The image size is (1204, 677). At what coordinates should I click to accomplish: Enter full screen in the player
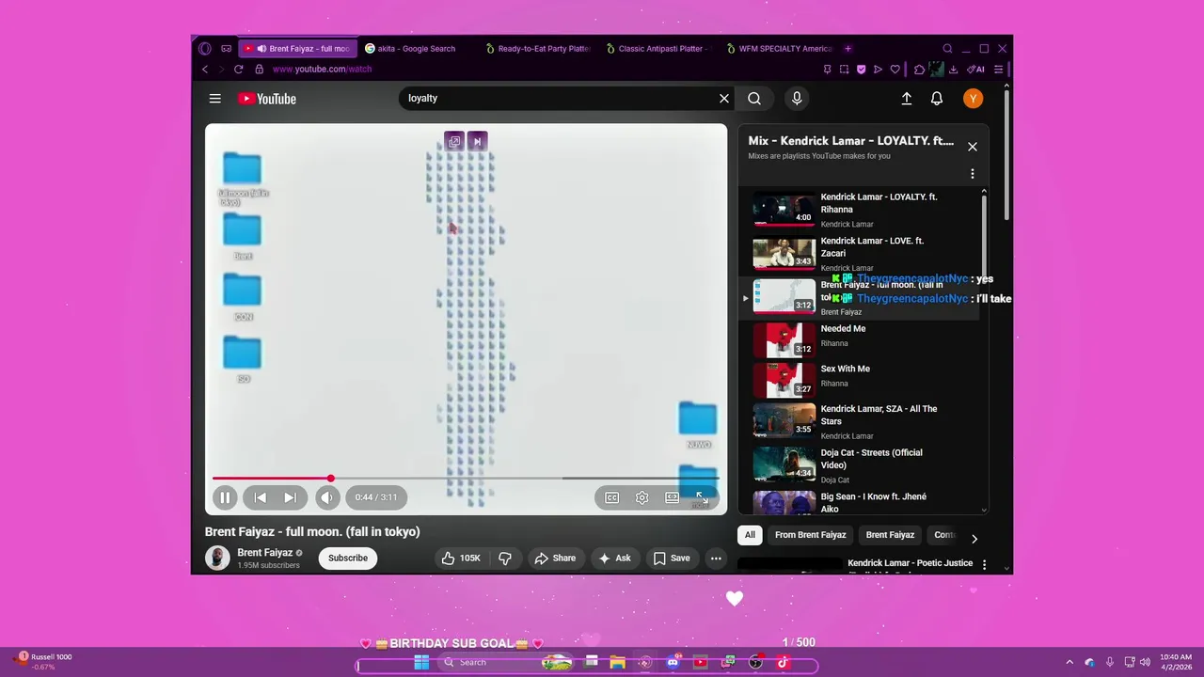tap(702, 497)
